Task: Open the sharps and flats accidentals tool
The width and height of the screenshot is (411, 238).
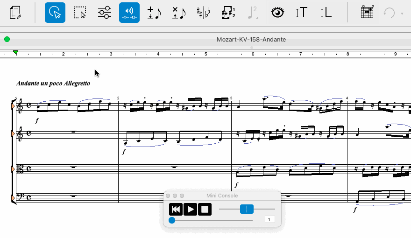Action: pyautogui.click(x=204, y=13)
